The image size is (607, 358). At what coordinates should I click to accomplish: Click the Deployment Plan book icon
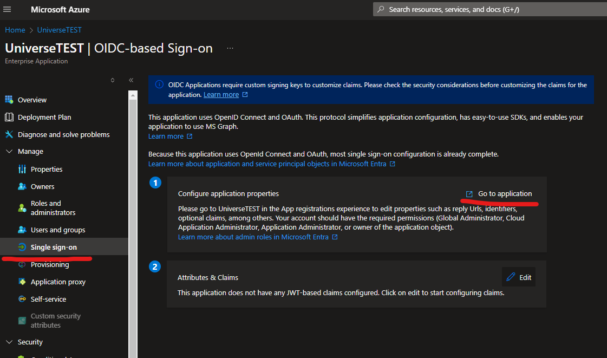[9, 117]
